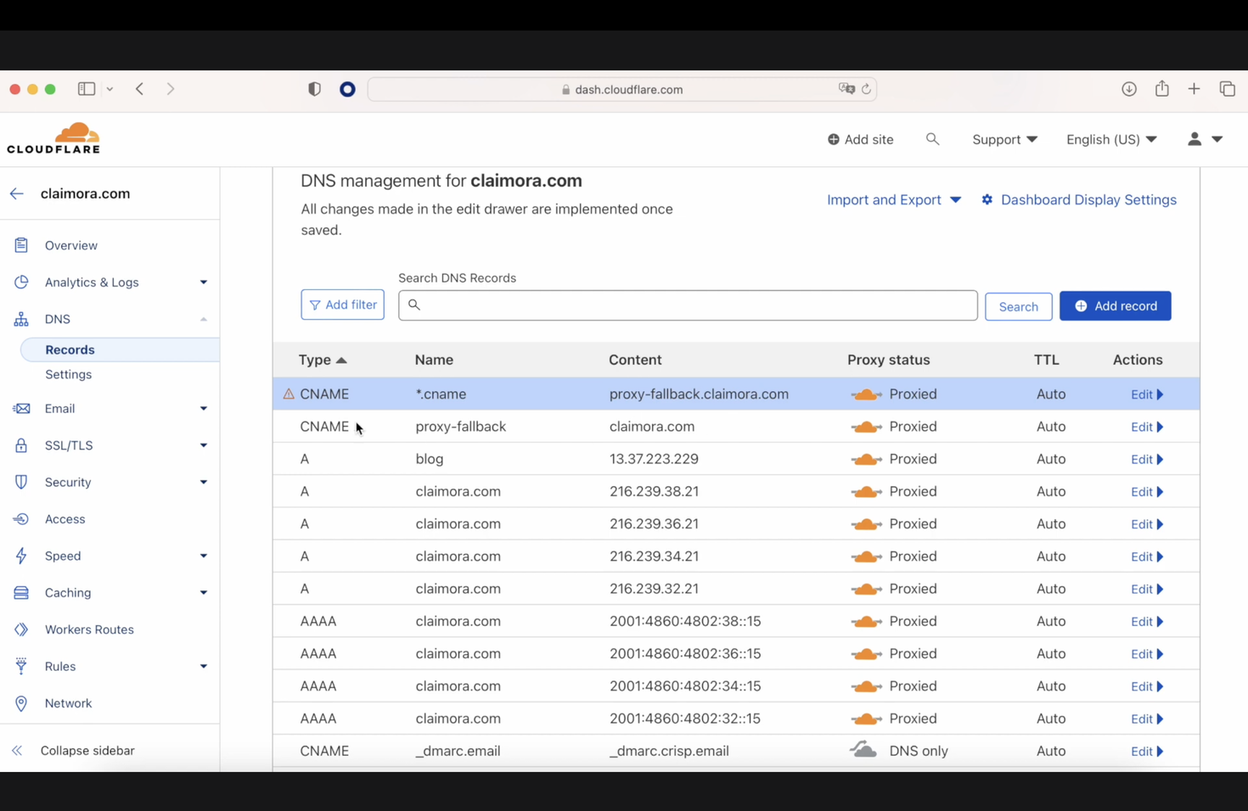Go forward with the Safari forward arrow
The image size is (1248, 811).
(x=171, y=89)
